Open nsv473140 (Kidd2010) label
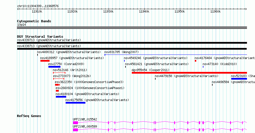255x133 pixels. 220,64
